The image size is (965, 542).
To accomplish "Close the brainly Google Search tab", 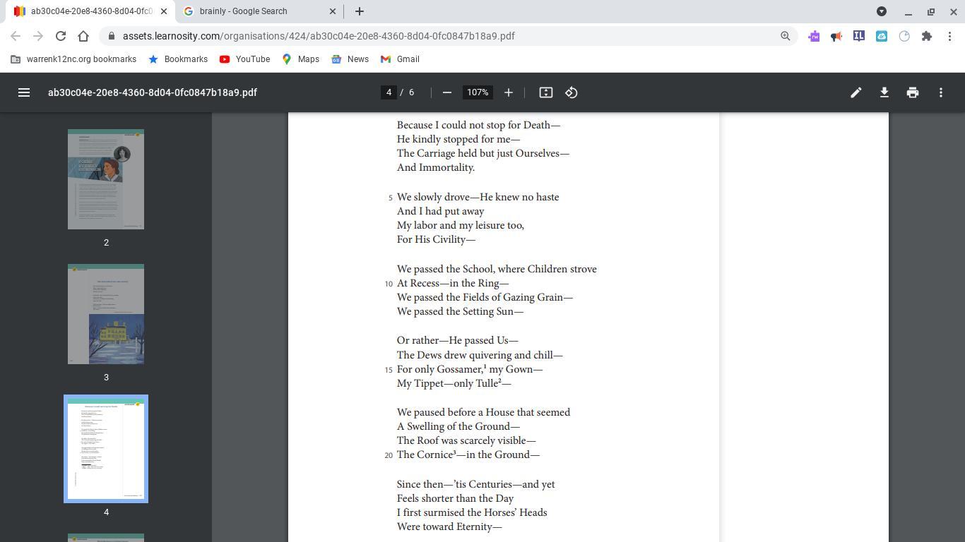I will tap(333, 11).
